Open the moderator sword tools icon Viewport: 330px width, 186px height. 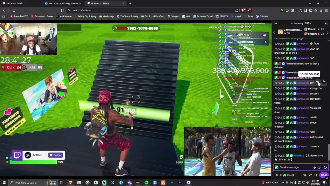pyautogui.click(x=310, y=175)
